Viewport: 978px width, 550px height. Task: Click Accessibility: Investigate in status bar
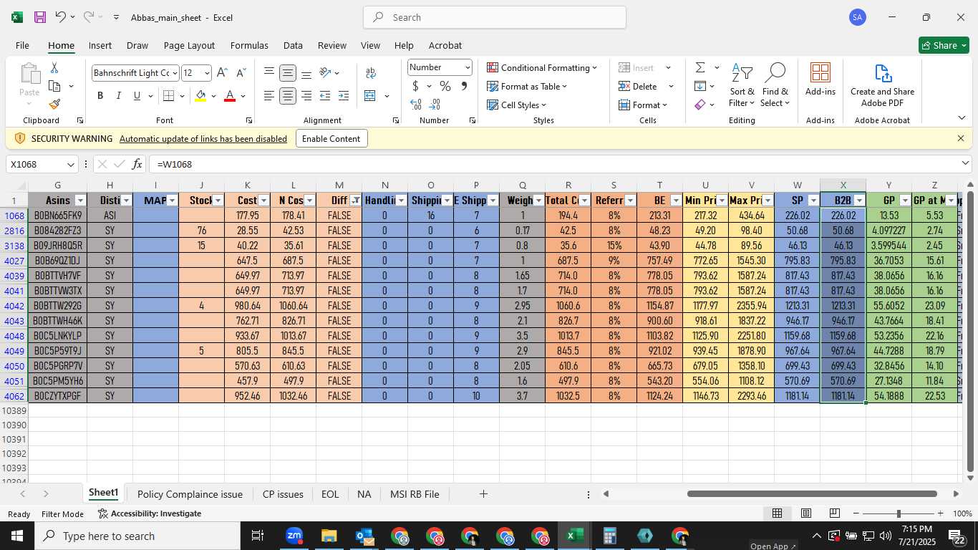[150, 513]
